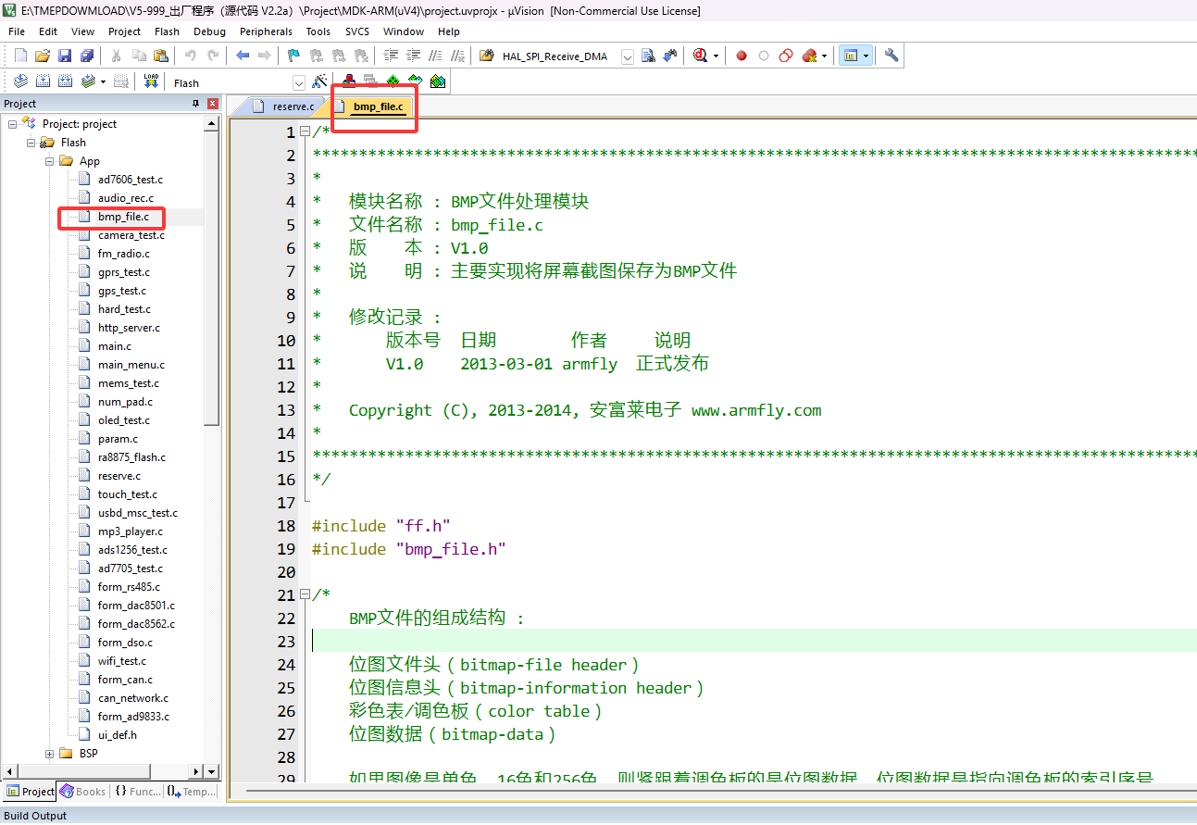Image resolution: width=1197 pixels, height=825 pixels.
Task: Open the Find in Files icon
Action: 486,56
